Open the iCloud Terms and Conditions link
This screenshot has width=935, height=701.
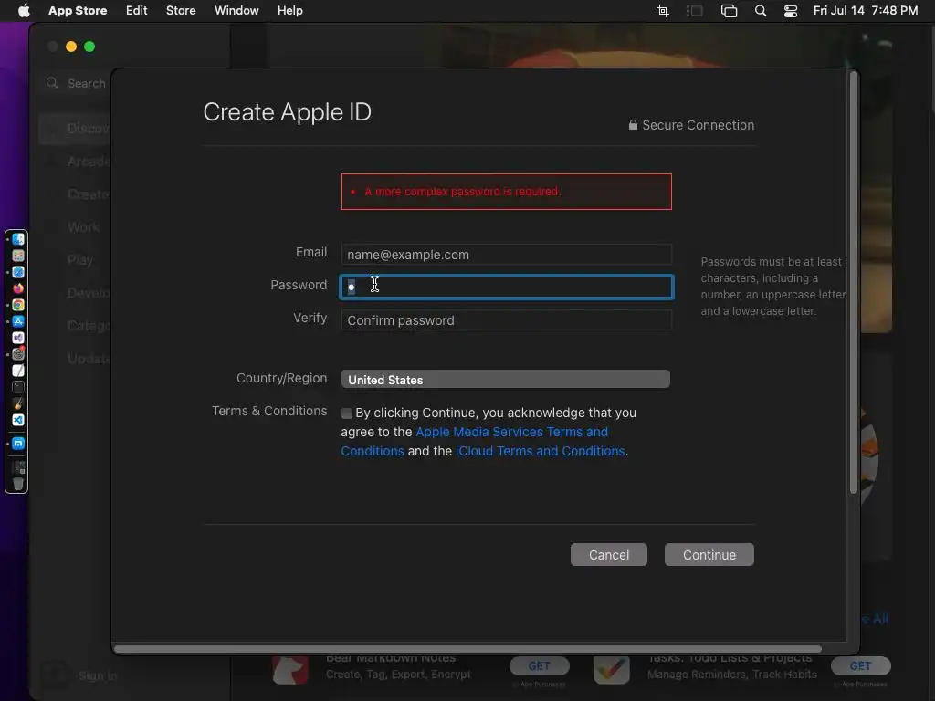[541, 451]
